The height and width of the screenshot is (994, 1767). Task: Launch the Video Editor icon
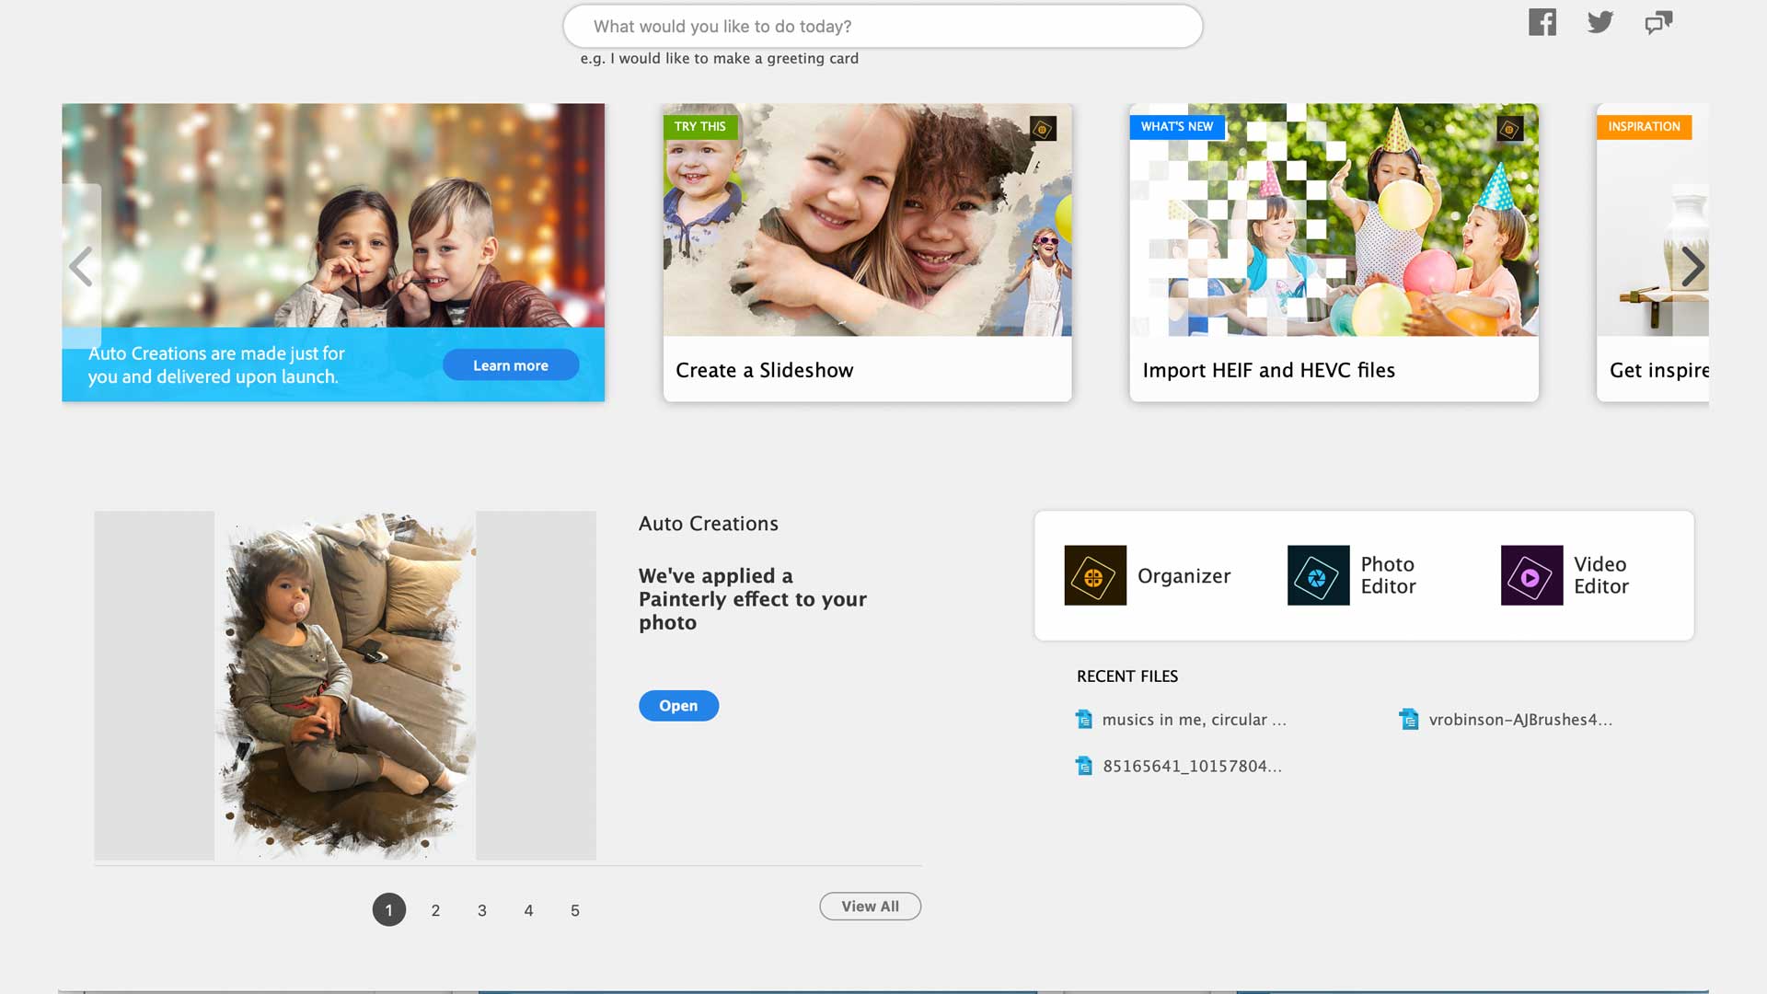[x=1531, y=575]
